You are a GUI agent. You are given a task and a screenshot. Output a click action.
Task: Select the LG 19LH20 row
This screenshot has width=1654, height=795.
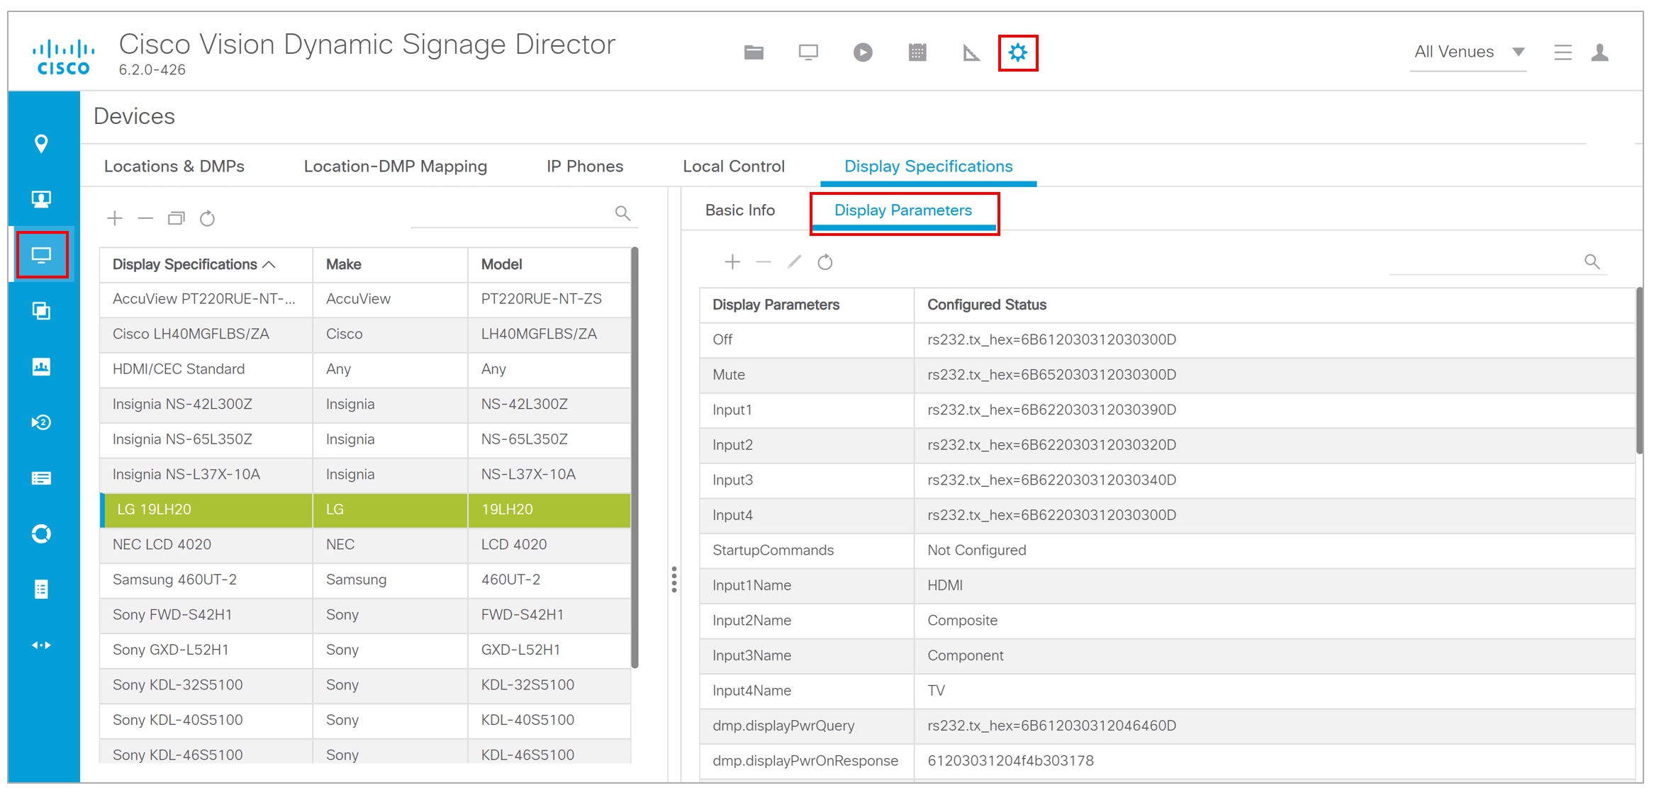click(365, 509)
